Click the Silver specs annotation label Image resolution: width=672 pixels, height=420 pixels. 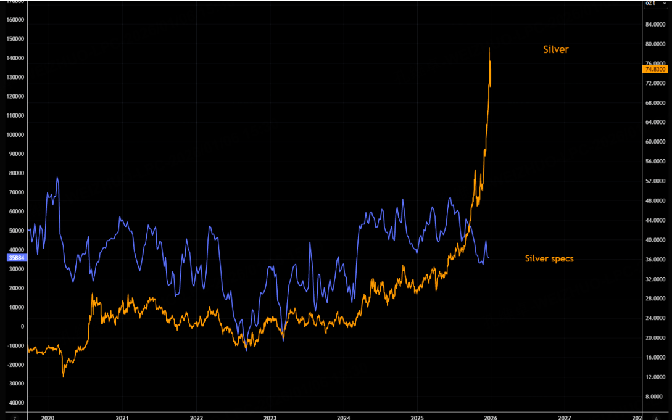(x=549, y=258)
